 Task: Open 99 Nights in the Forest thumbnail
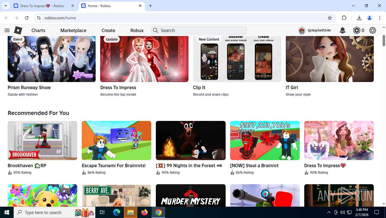[x=191, y=141]
